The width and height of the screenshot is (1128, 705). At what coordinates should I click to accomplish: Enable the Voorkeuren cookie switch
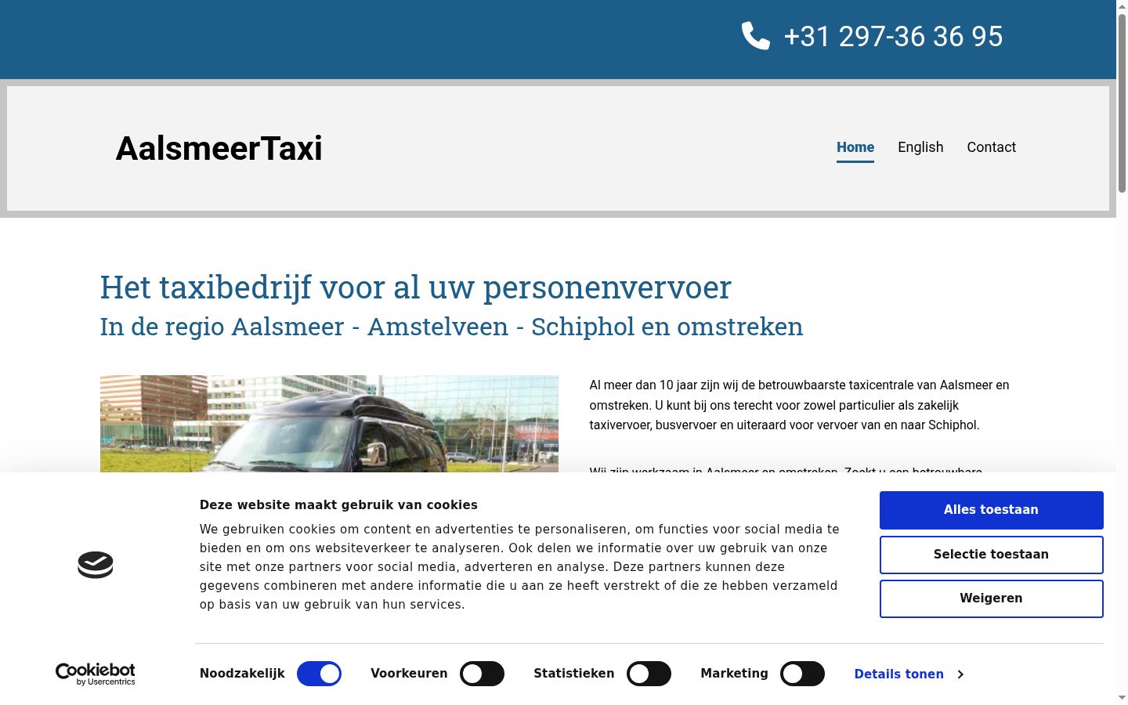pos(482,674)
